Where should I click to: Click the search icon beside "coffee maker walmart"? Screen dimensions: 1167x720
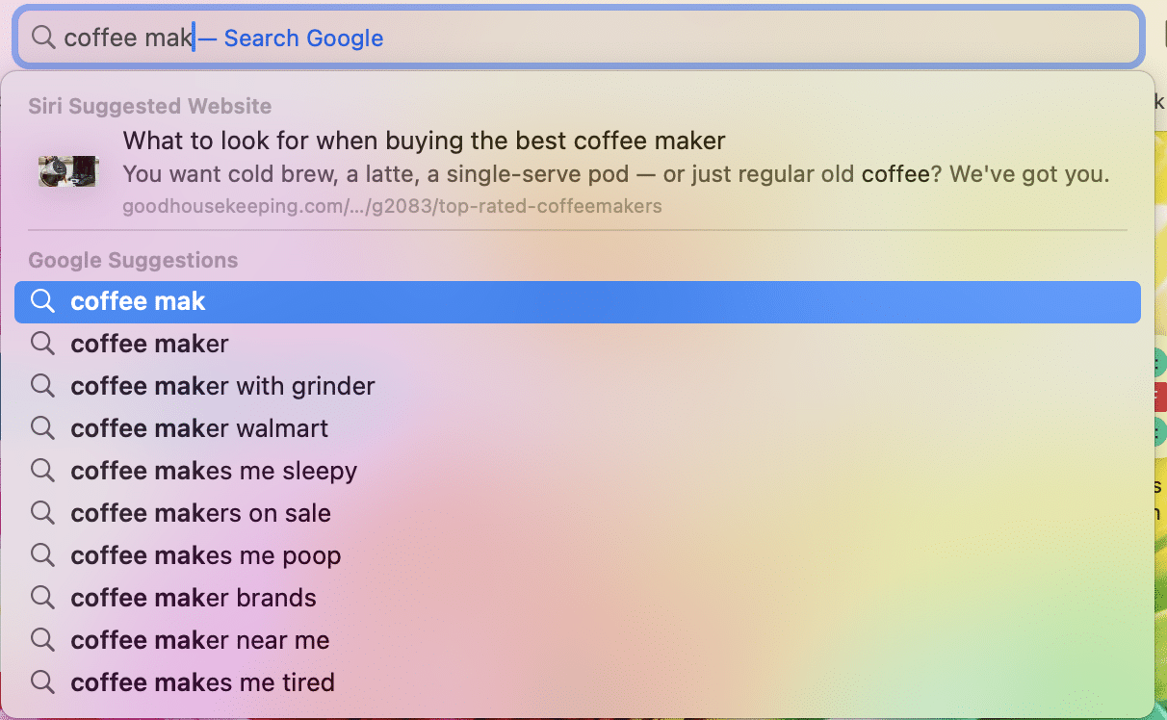click(x=41, y=428)
